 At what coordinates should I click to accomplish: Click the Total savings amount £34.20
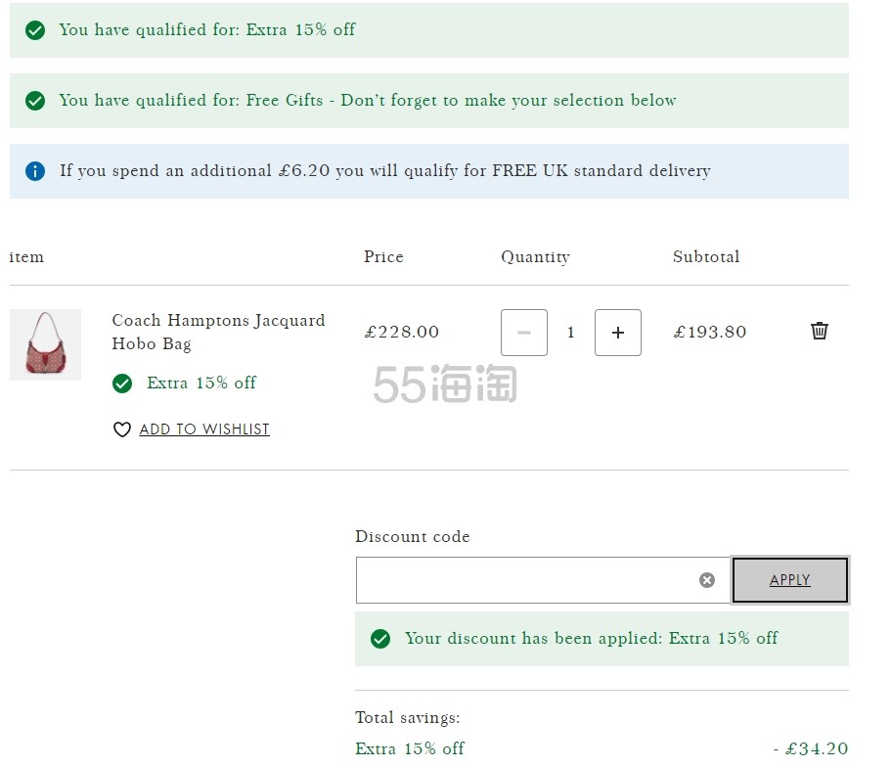coord(811,748)
